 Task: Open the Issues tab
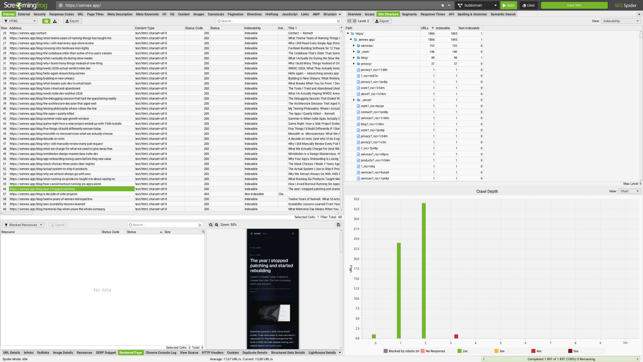370,14
